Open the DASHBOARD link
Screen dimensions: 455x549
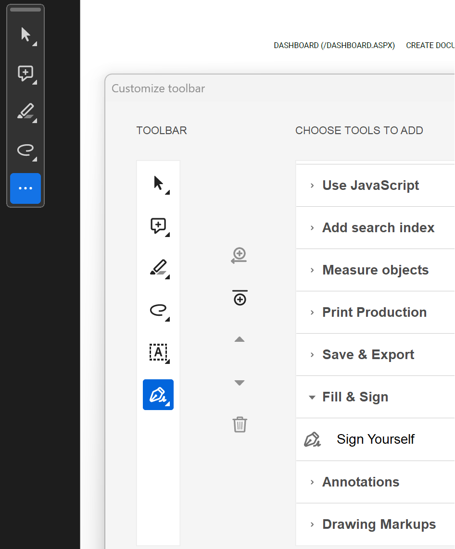point(334,45)
